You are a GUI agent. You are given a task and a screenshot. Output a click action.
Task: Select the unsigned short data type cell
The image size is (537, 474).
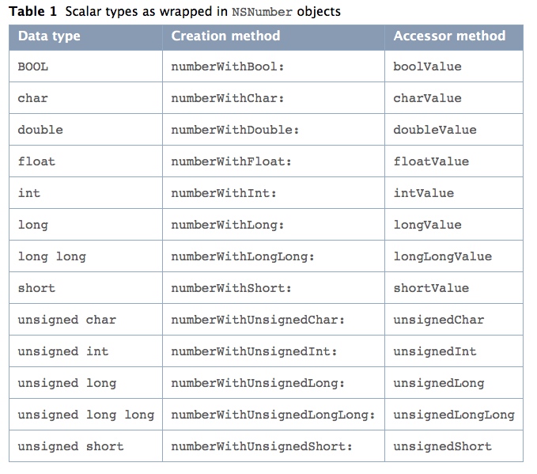pyautogui.click(x=85, y=446)
